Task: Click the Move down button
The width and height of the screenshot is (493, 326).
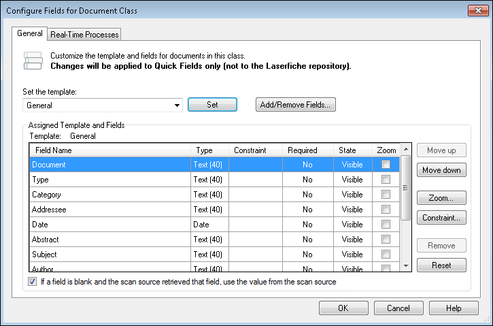Action: (x=441, y=170)
